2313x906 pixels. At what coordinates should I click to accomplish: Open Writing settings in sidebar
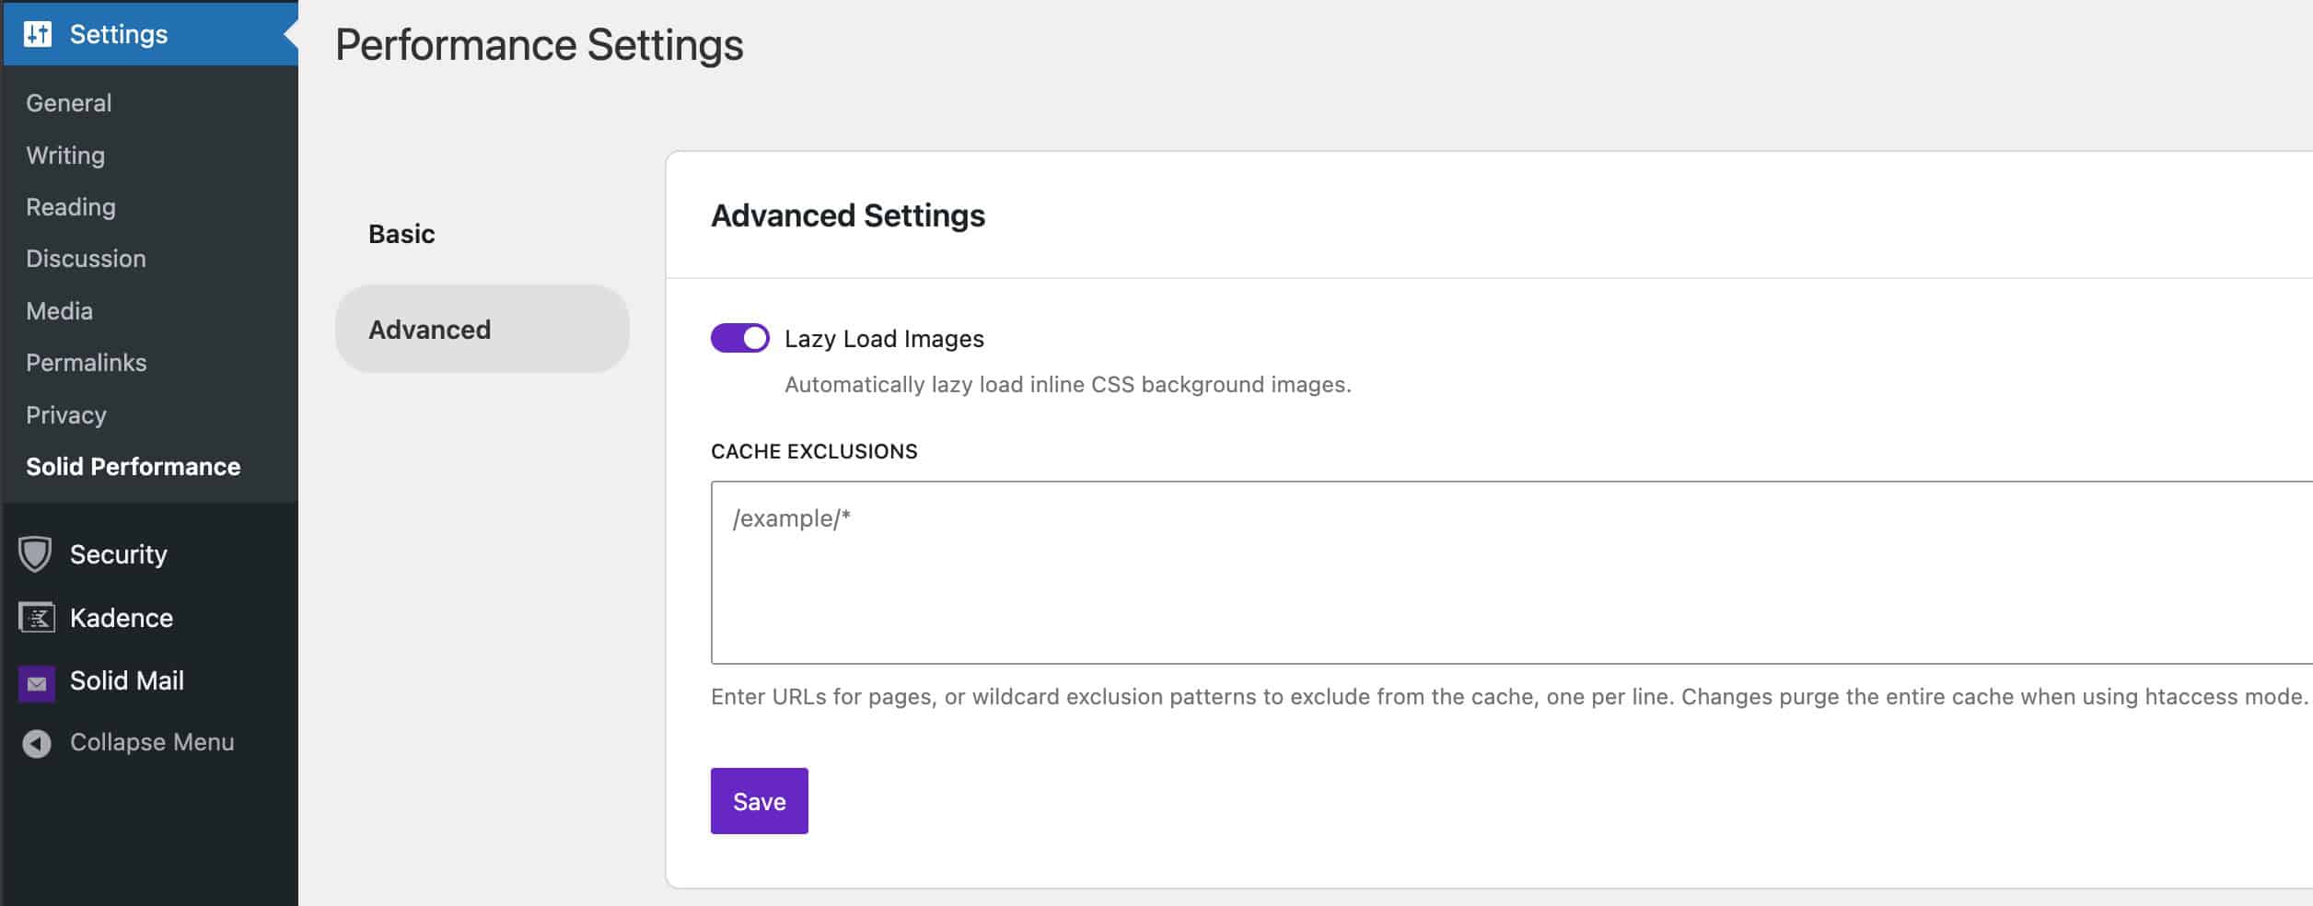pos(65,155)
